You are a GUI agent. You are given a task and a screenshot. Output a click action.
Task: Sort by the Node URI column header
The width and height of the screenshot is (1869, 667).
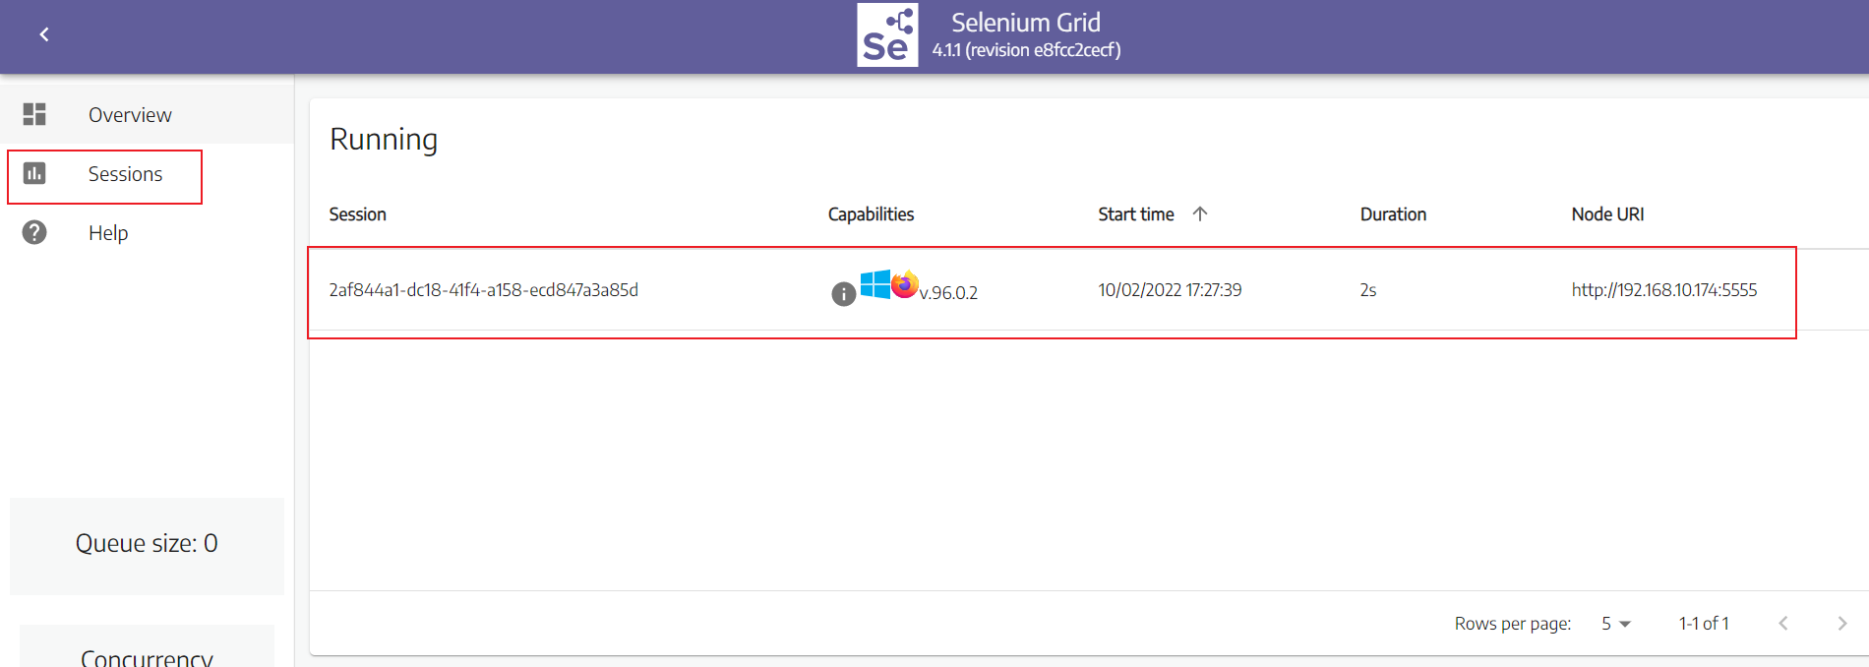[1607, 214]
